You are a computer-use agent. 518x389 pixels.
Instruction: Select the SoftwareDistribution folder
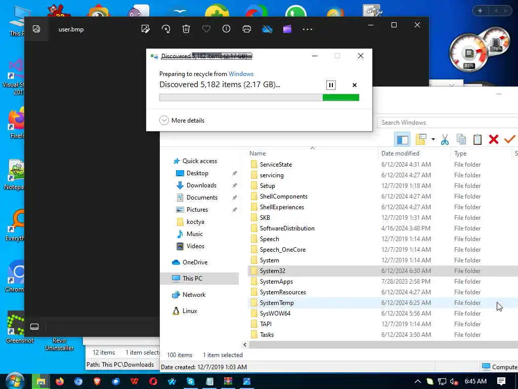click(287, 228)
